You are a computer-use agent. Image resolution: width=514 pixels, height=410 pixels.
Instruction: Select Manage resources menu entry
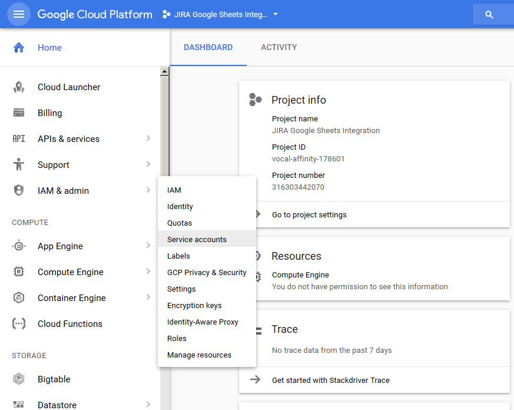coord(199,355)
